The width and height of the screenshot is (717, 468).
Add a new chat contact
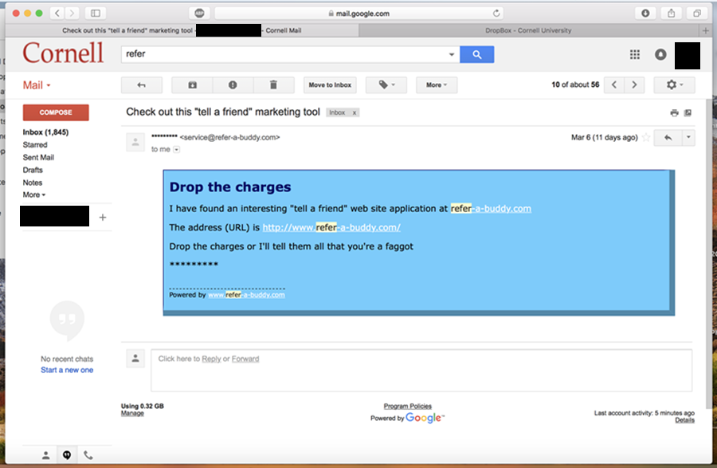103,218
